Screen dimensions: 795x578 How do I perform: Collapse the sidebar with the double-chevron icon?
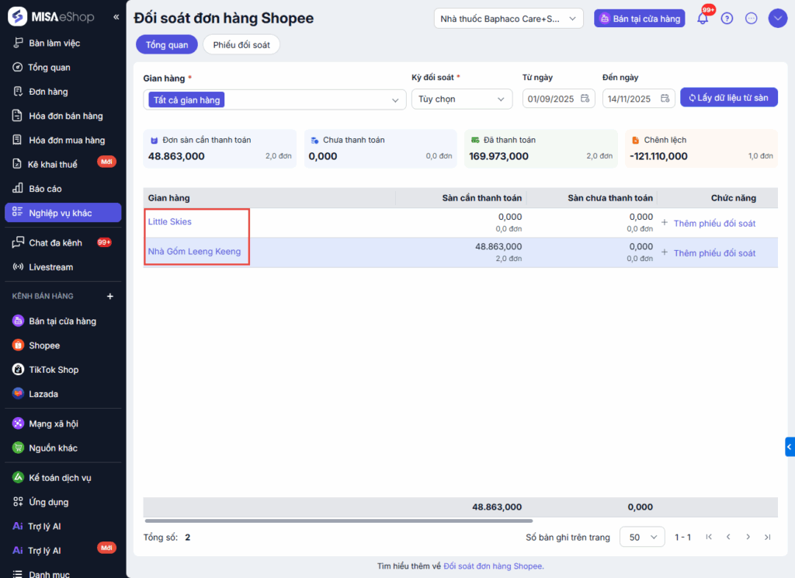pyautogui.click(x=116, y=17)
